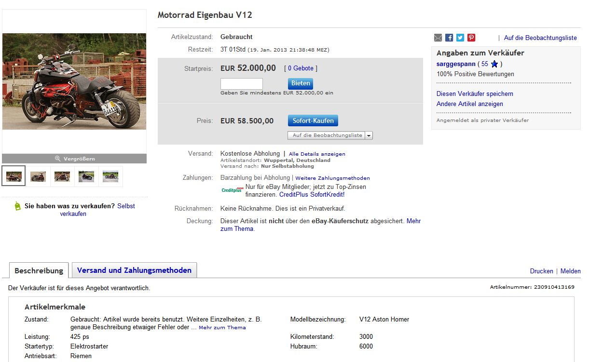Select the second motorcycle thumbnail
The image size is (589, 362).
click(x=38, y=176)
